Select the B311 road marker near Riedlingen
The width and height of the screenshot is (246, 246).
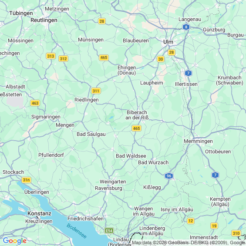click(x=96, y=91)
